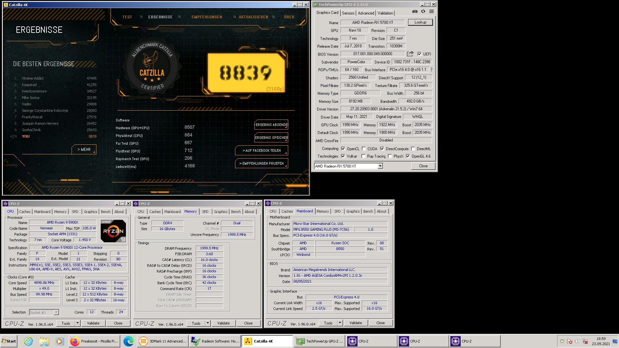Image resolution: width=619 pixels, height=348 pixels.
Task: Click the BIOS export share icon in GPU-Z
Action: [x=410, y=54]
